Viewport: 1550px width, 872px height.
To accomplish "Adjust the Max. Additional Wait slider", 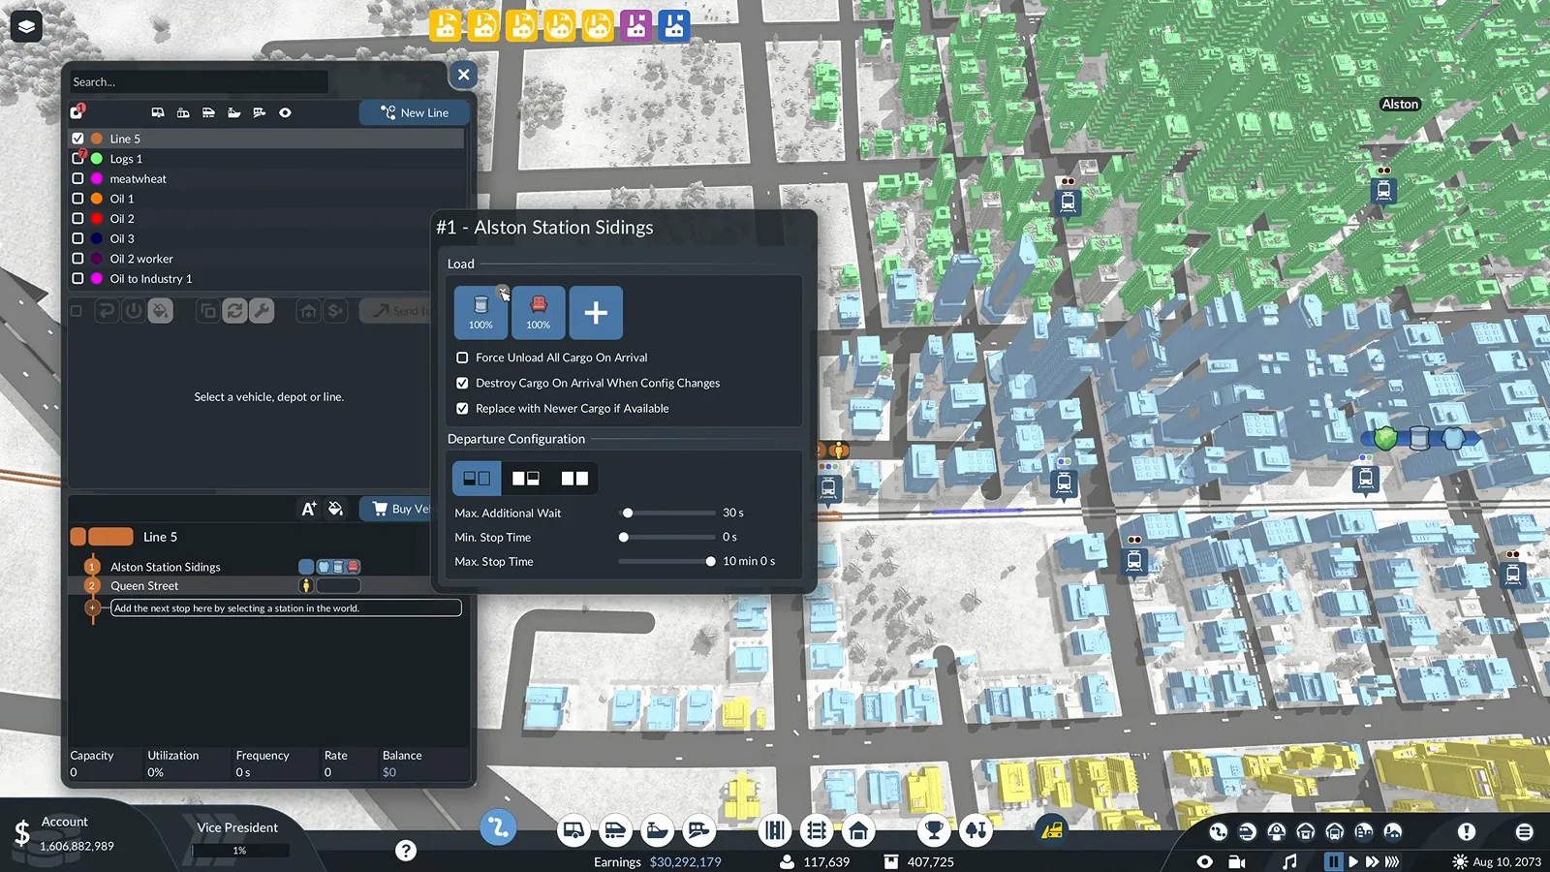I will pyautogui.click(x=628, y=513).
